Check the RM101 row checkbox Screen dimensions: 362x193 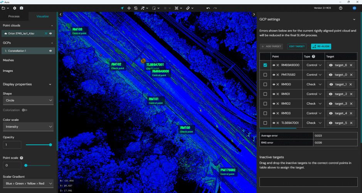click(x=265, y=94)
